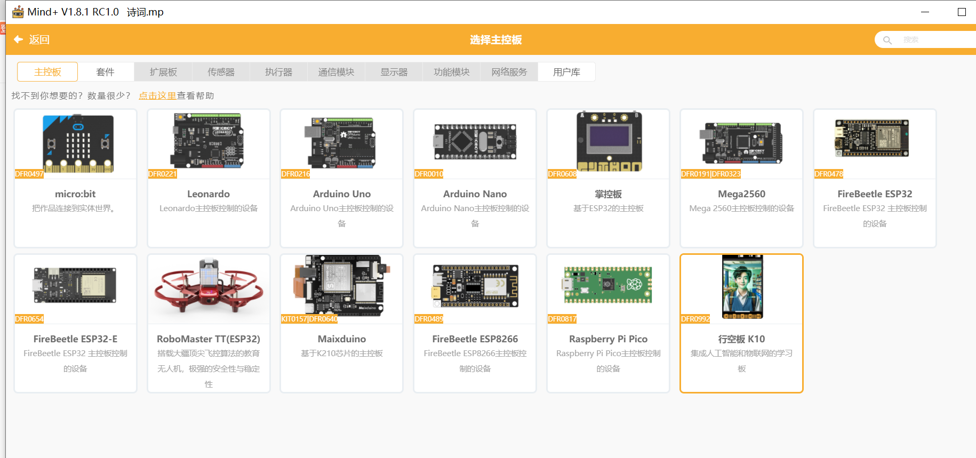
Task: Click the 返回 back button
Action: click(x=32, y=39)
